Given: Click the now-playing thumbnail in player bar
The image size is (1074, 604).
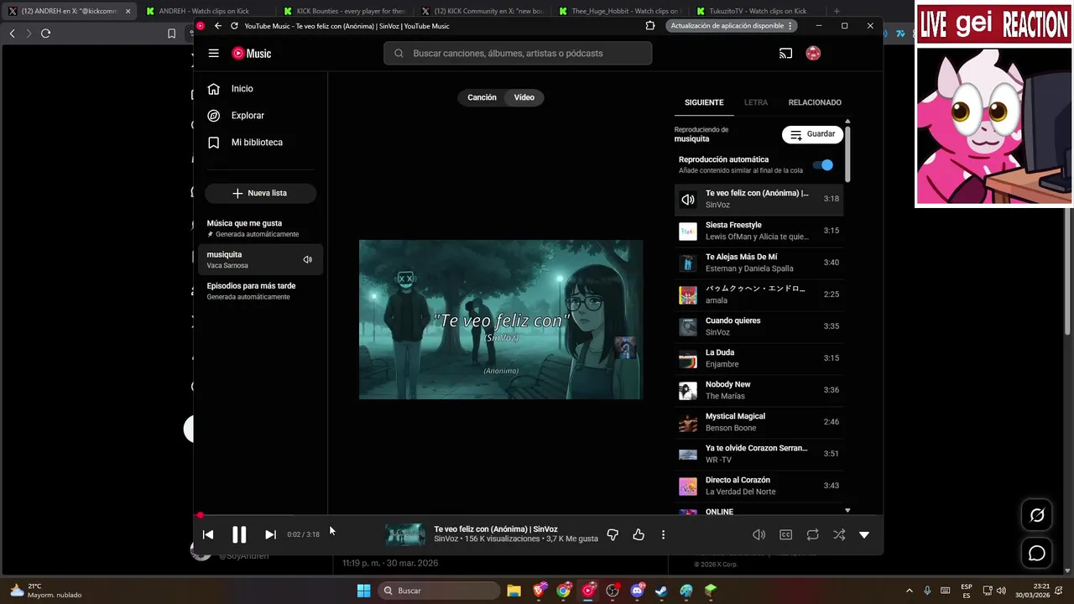Looking at the screenshot, I should pos(405,534).
